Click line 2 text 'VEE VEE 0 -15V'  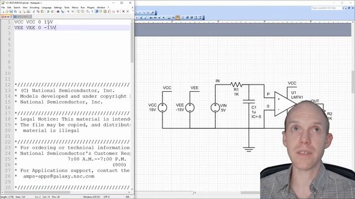tap(35, 28)
